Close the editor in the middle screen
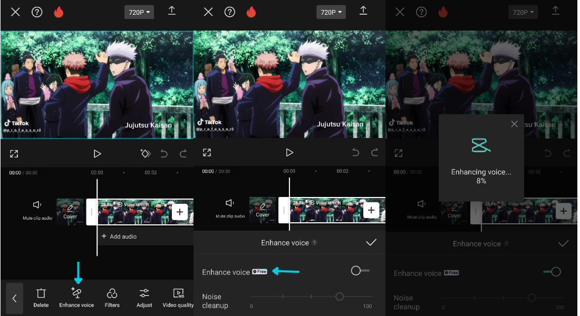580x316 pixels. [x=208, y=12]
